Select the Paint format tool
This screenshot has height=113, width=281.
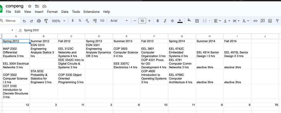point(46,21)
